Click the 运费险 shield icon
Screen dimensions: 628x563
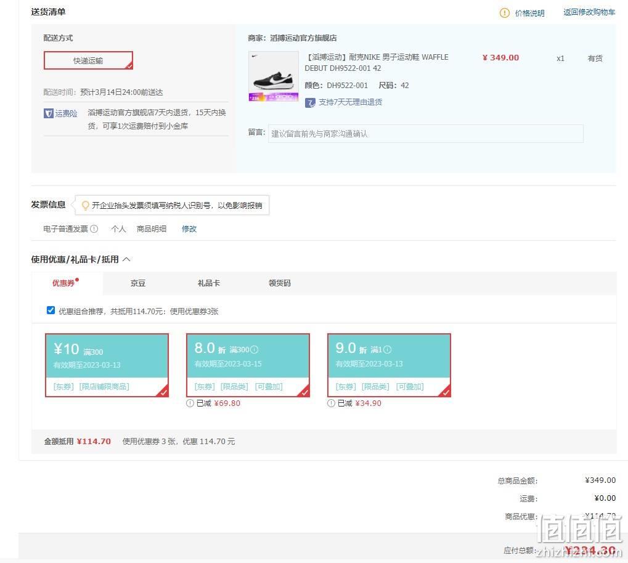pos(49,113)
